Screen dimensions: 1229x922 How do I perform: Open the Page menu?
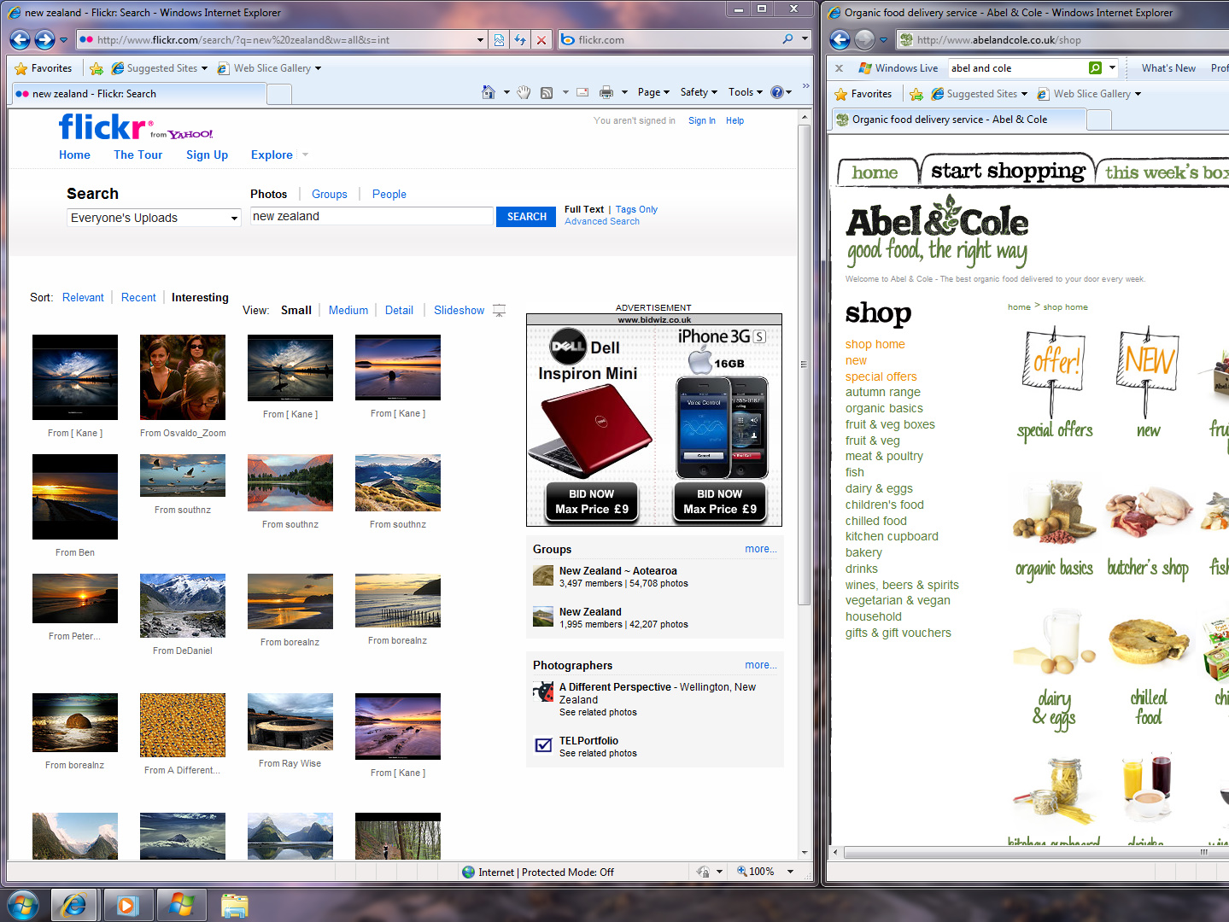(653, 92)
